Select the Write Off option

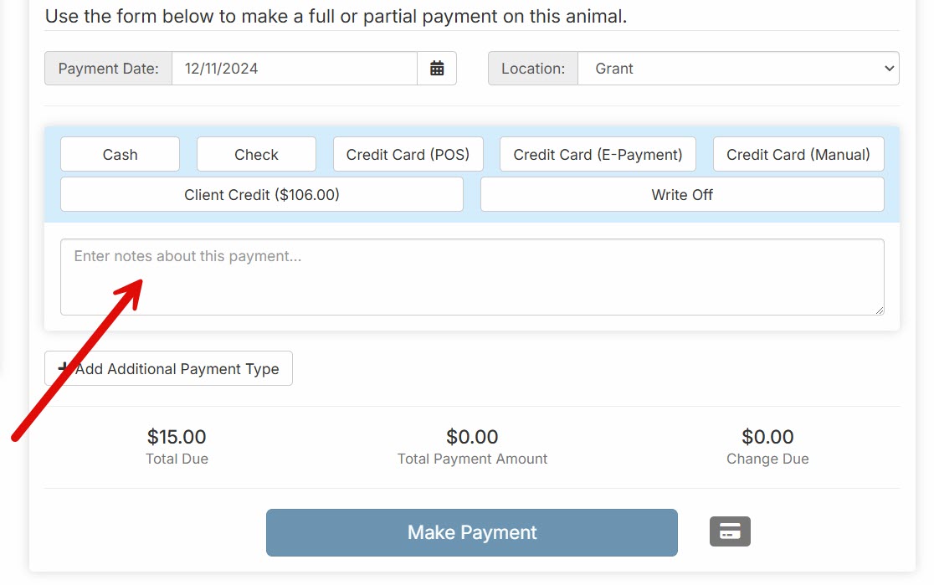(682, 195)
